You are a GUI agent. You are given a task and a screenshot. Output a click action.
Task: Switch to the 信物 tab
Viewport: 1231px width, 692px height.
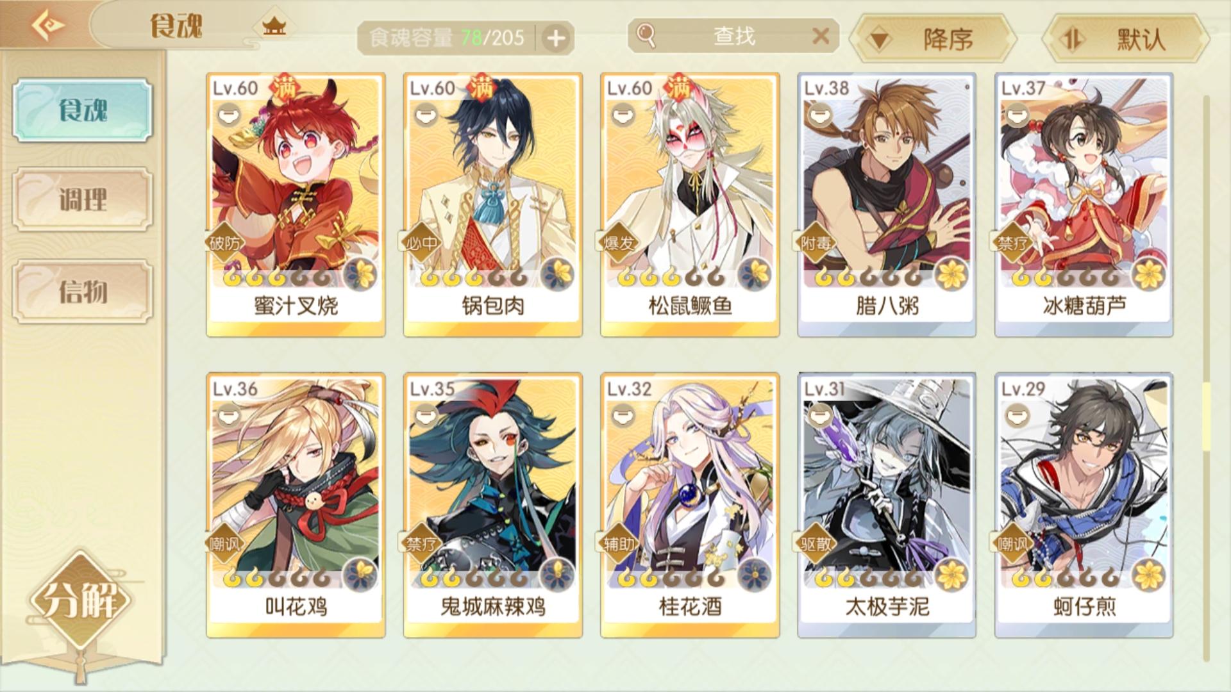point(83,292)
